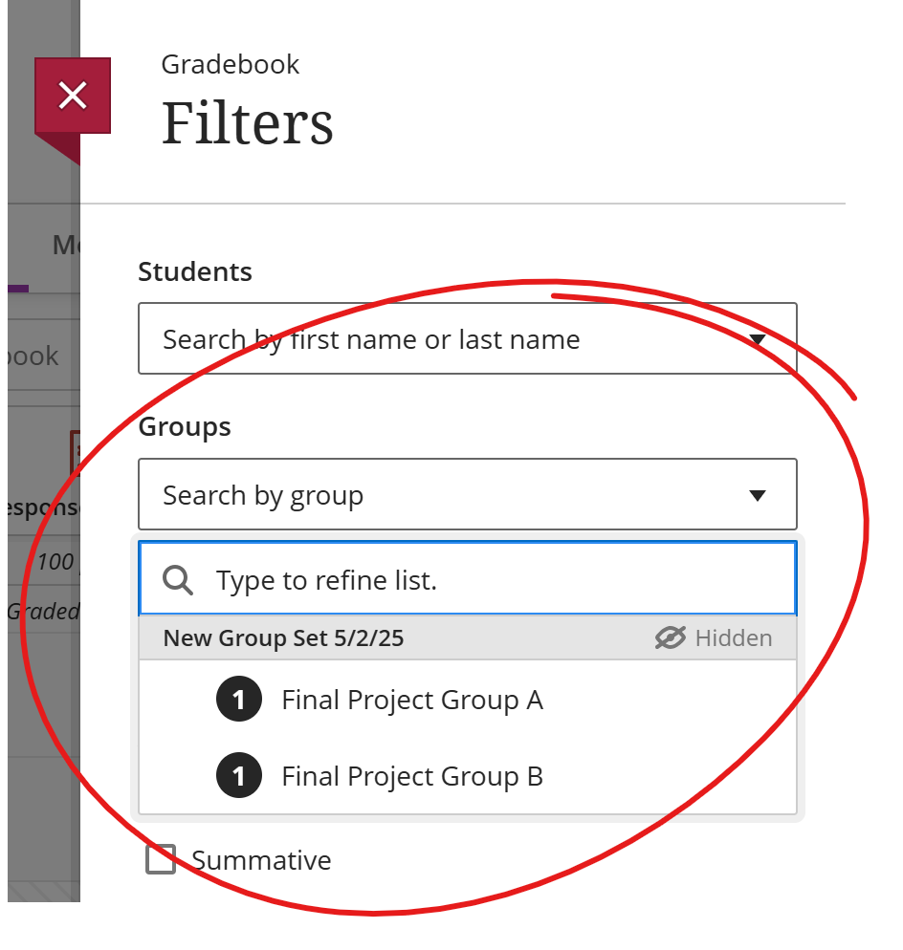Click the Groups section label
Viewport: 903px width, 950px height.
[x=185, y=426]
